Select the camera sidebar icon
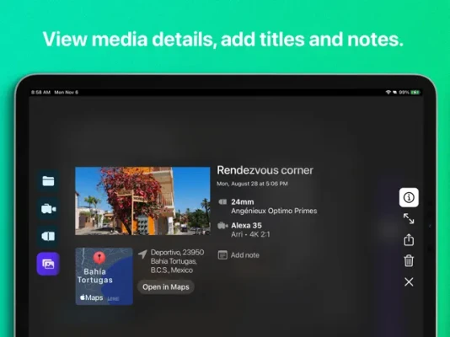450x337 pixels. pyautogui.click(x=48, y=208)
